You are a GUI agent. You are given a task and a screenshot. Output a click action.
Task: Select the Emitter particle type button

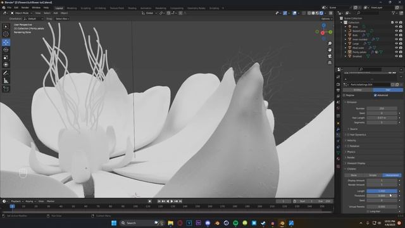(x=358, y=90)
